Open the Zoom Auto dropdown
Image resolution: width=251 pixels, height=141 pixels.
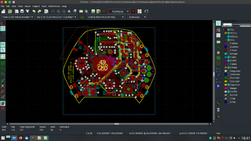(137, 17)
